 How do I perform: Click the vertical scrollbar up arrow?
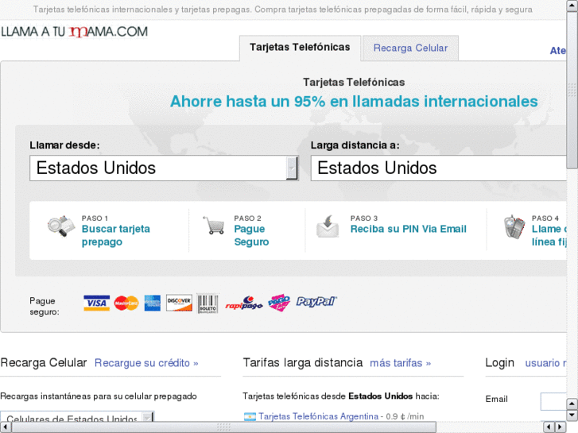[572, 6]
